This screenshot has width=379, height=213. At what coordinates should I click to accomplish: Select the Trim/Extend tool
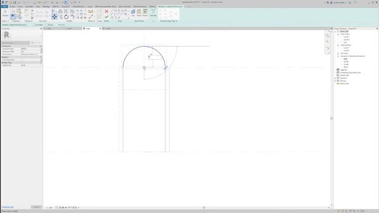pyautogui.click(x=72, y=17)
